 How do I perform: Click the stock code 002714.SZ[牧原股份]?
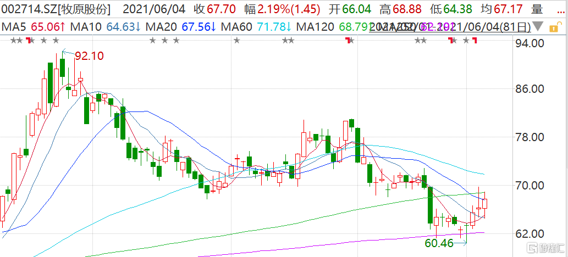click(56, 9)
